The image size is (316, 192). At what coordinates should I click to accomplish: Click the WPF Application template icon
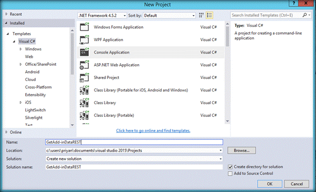click(85, 40)
